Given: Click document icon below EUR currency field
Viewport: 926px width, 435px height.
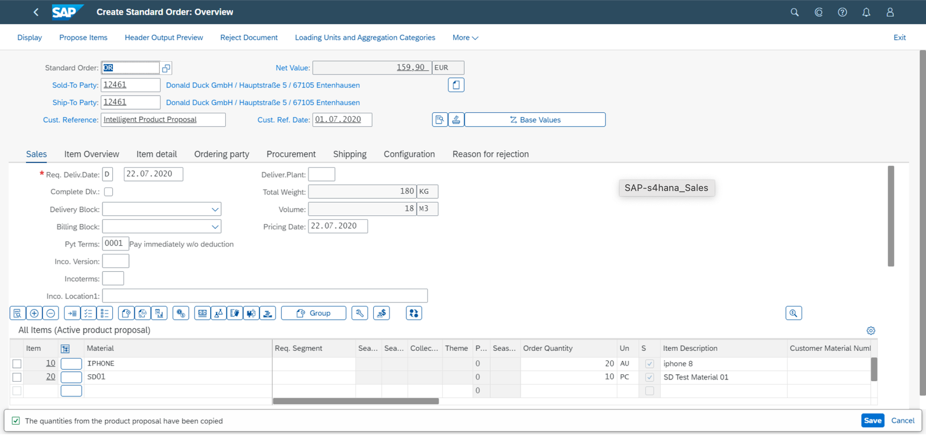Looking at the screenshot, I should (456, 85).
